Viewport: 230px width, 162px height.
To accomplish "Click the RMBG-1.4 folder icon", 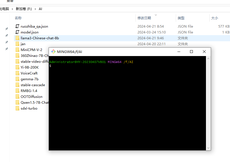I will [17, 91].
